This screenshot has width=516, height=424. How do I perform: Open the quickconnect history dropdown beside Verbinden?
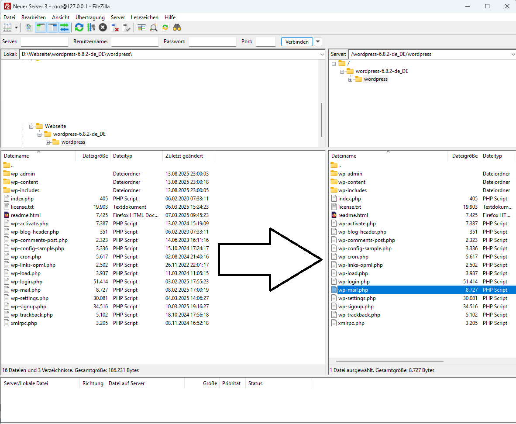318,42
